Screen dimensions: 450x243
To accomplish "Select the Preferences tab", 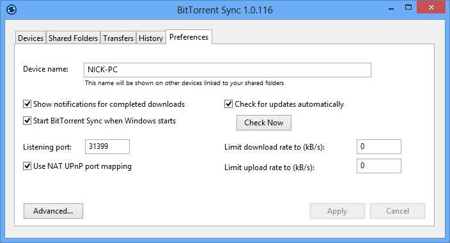I will coord(189,37).
